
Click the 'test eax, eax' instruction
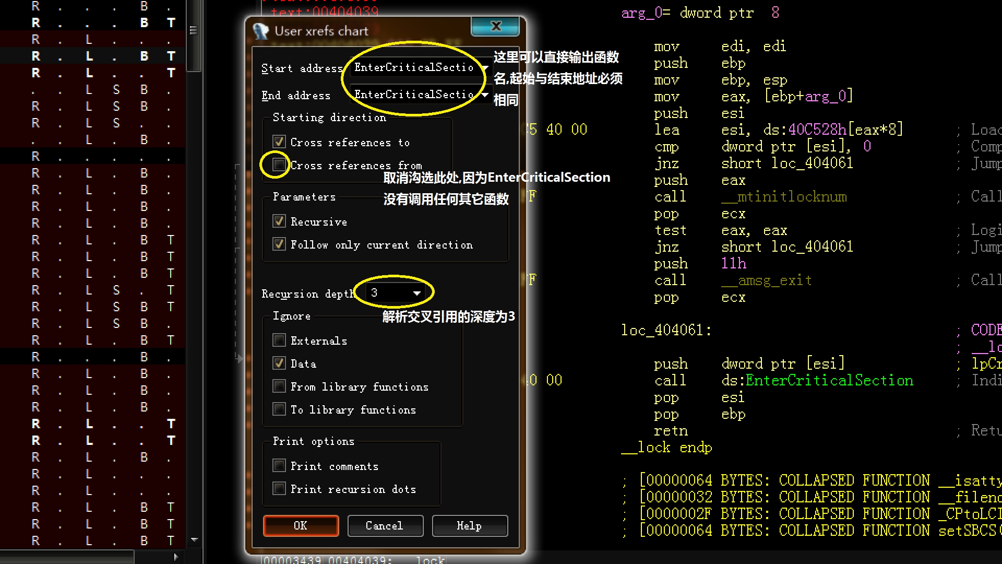pyautogui.click(x=721, y=230)
